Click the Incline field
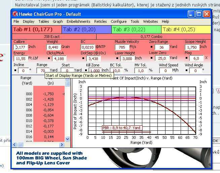Image resolution: width=220 pixels, height=173 pixels. coord(23,71)
